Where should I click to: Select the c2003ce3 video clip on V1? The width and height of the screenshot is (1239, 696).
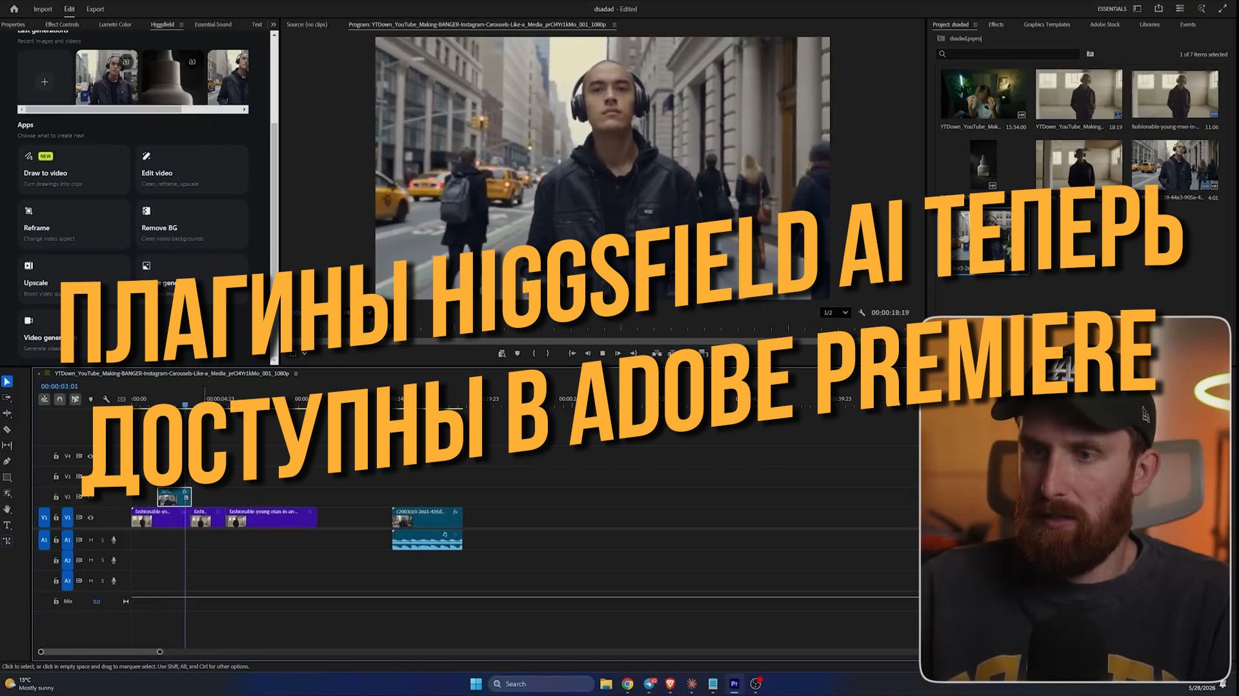[427, 517]
